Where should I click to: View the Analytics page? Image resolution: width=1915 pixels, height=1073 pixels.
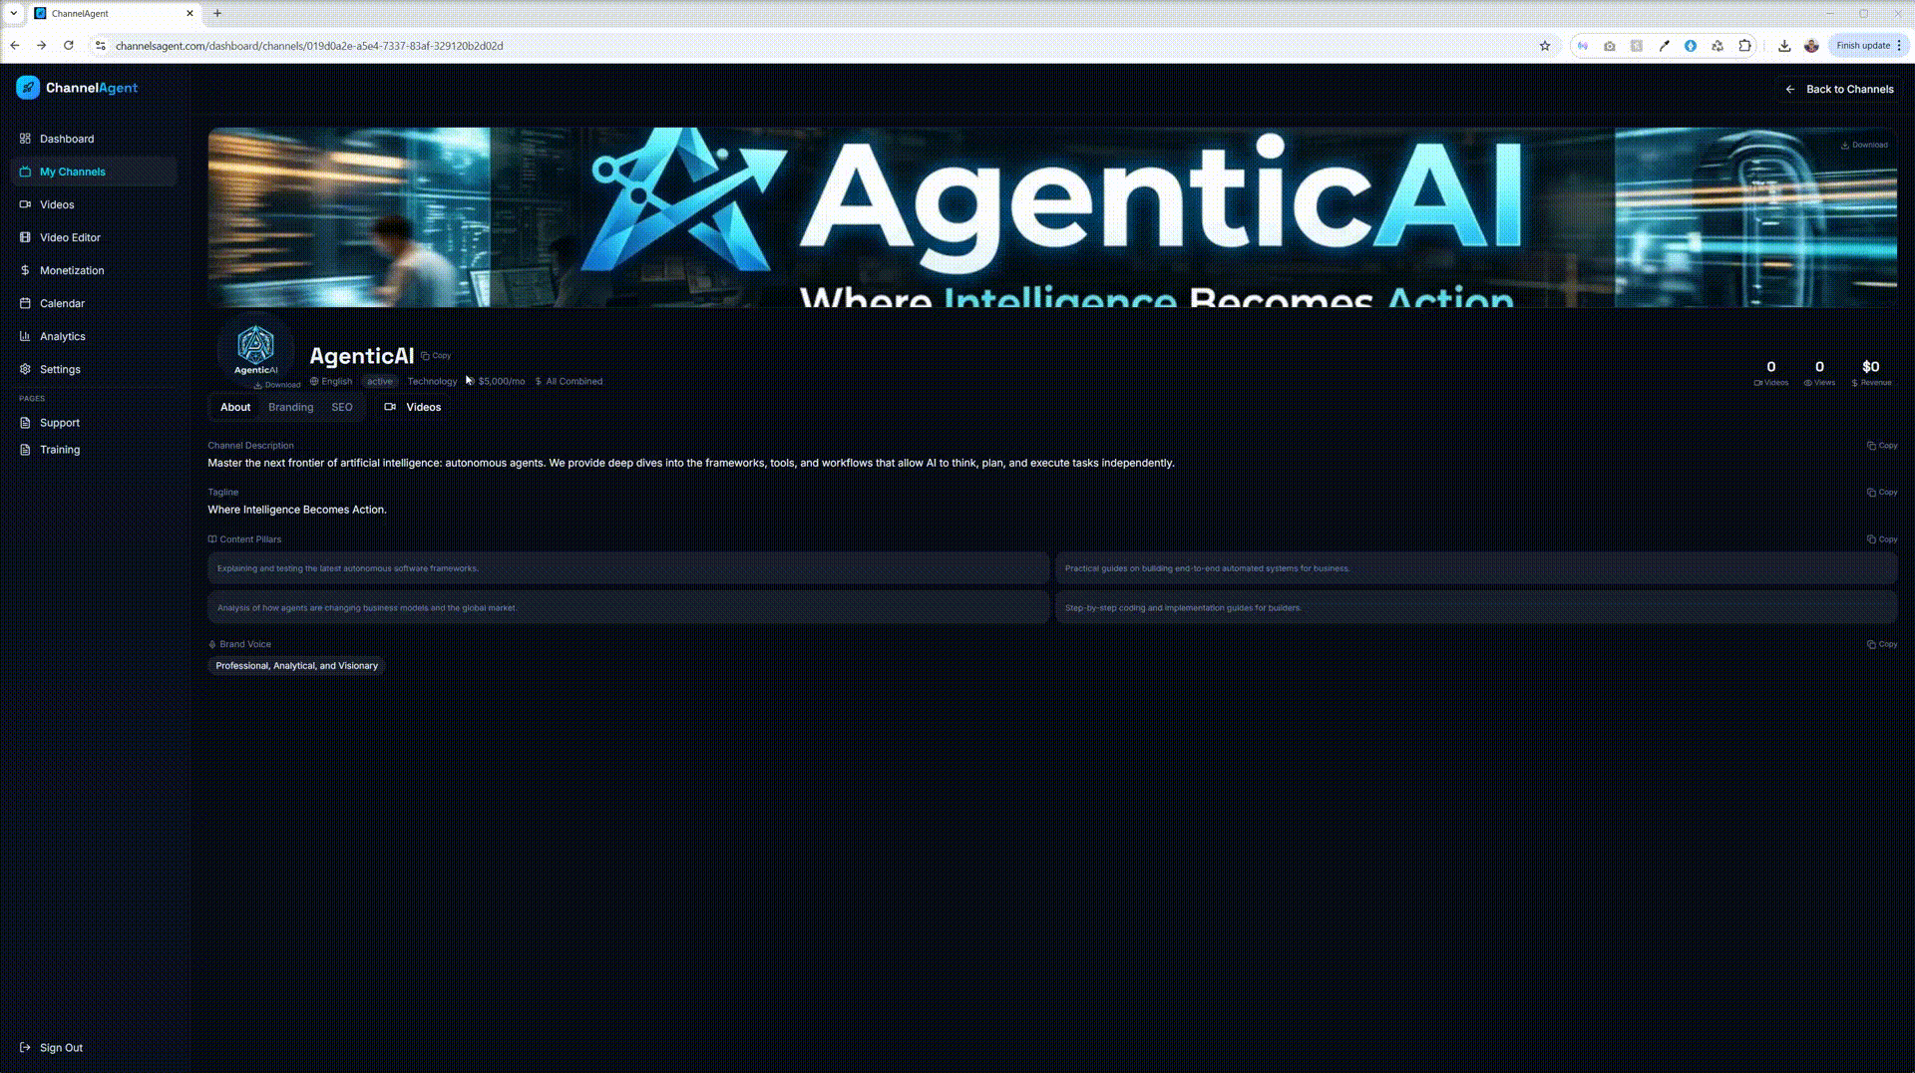click(x=62, y=336)
